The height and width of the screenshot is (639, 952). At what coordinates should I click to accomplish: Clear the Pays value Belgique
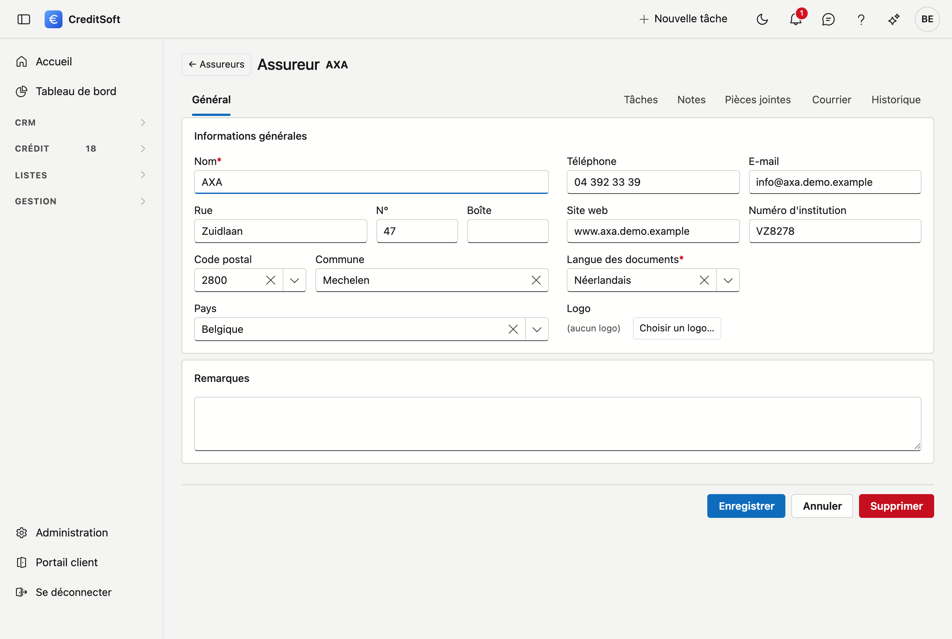click(x=513, y=329)
